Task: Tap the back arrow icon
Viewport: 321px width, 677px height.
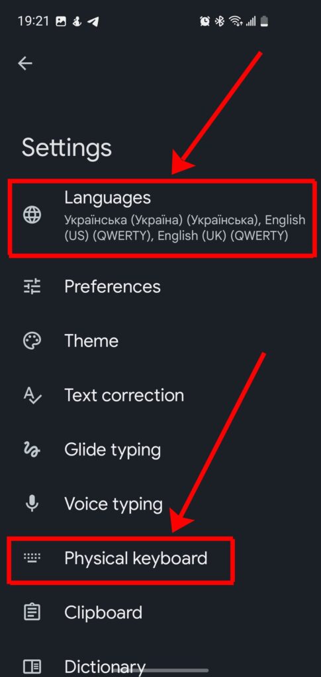Action: pos(25,63)
